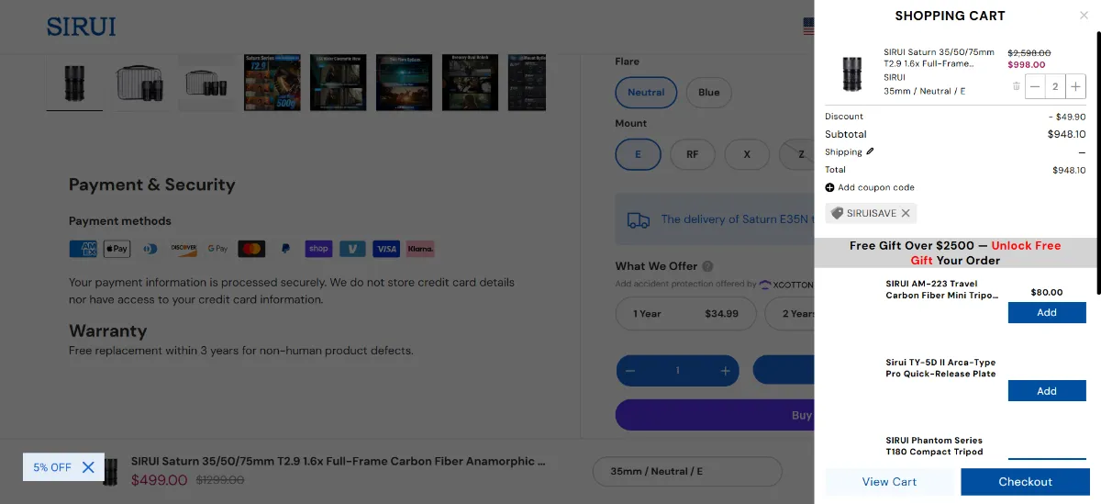The width and height of the screenshot is (1101, 504).
Task: Click the Unlock Free Gift banner text
Action: (955, 253)
